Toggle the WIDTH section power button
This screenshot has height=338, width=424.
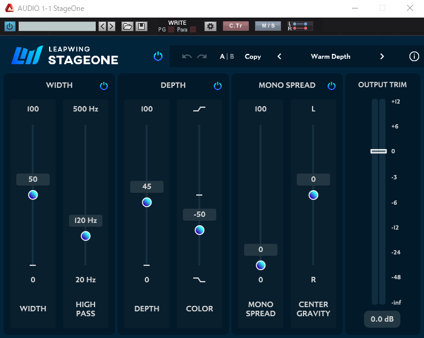[x=104, y=86]
